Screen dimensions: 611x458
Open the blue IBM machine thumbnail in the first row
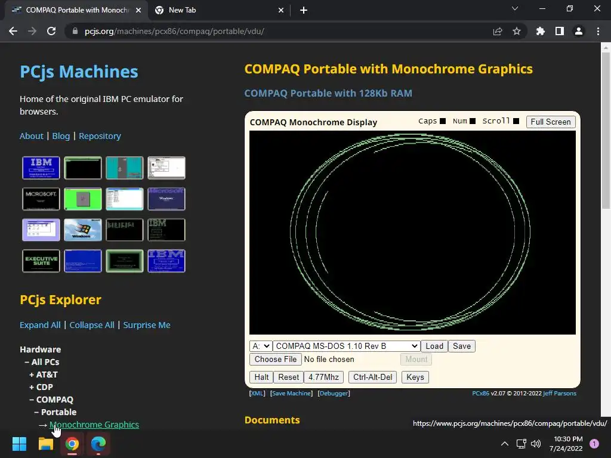41,168
